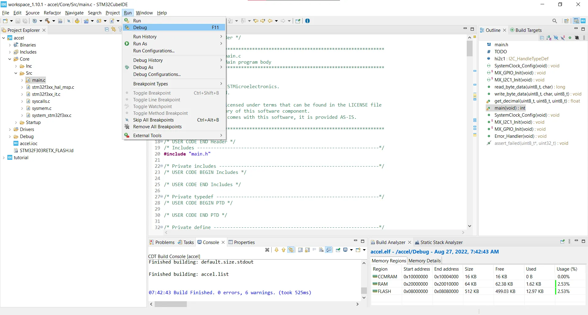Viewport: 588px width, 315px height.
Task: Expand the Binaries folder
Action: pos(10,45)
